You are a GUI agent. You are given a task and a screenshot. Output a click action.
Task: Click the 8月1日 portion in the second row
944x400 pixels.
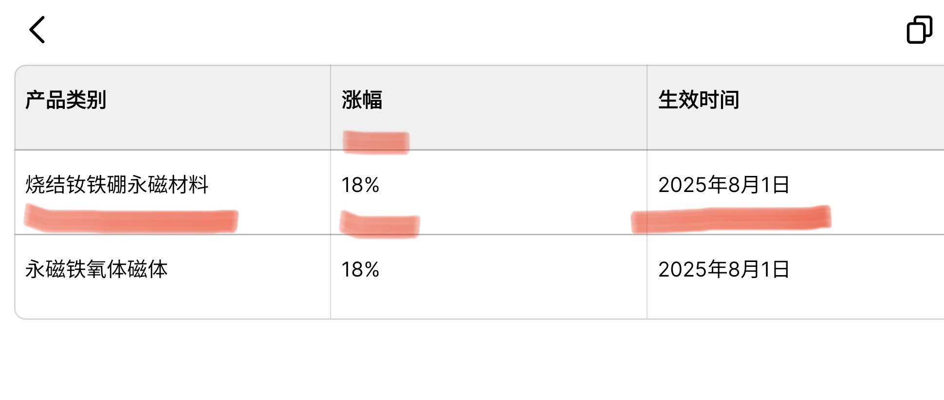[x=759, y=269]
